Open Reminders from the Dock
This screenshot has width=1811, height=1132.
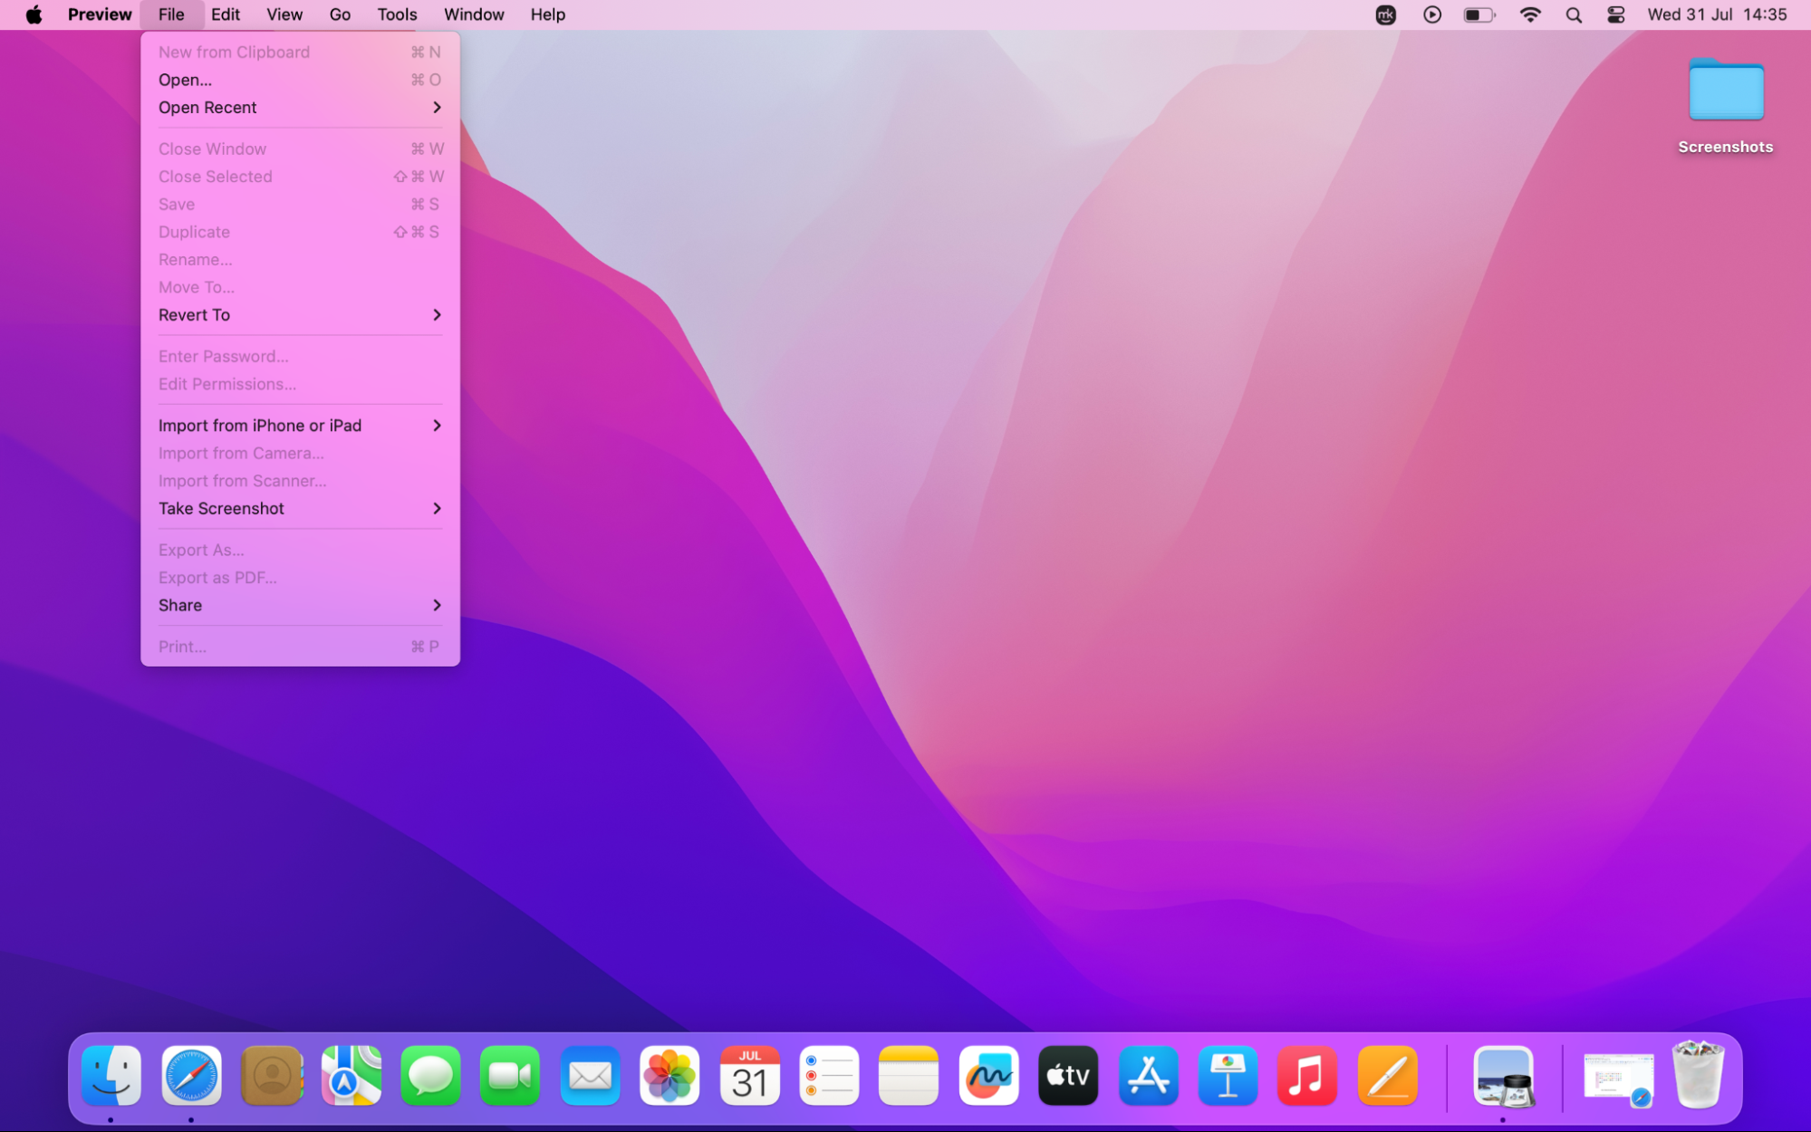(x=829, y=1076)
